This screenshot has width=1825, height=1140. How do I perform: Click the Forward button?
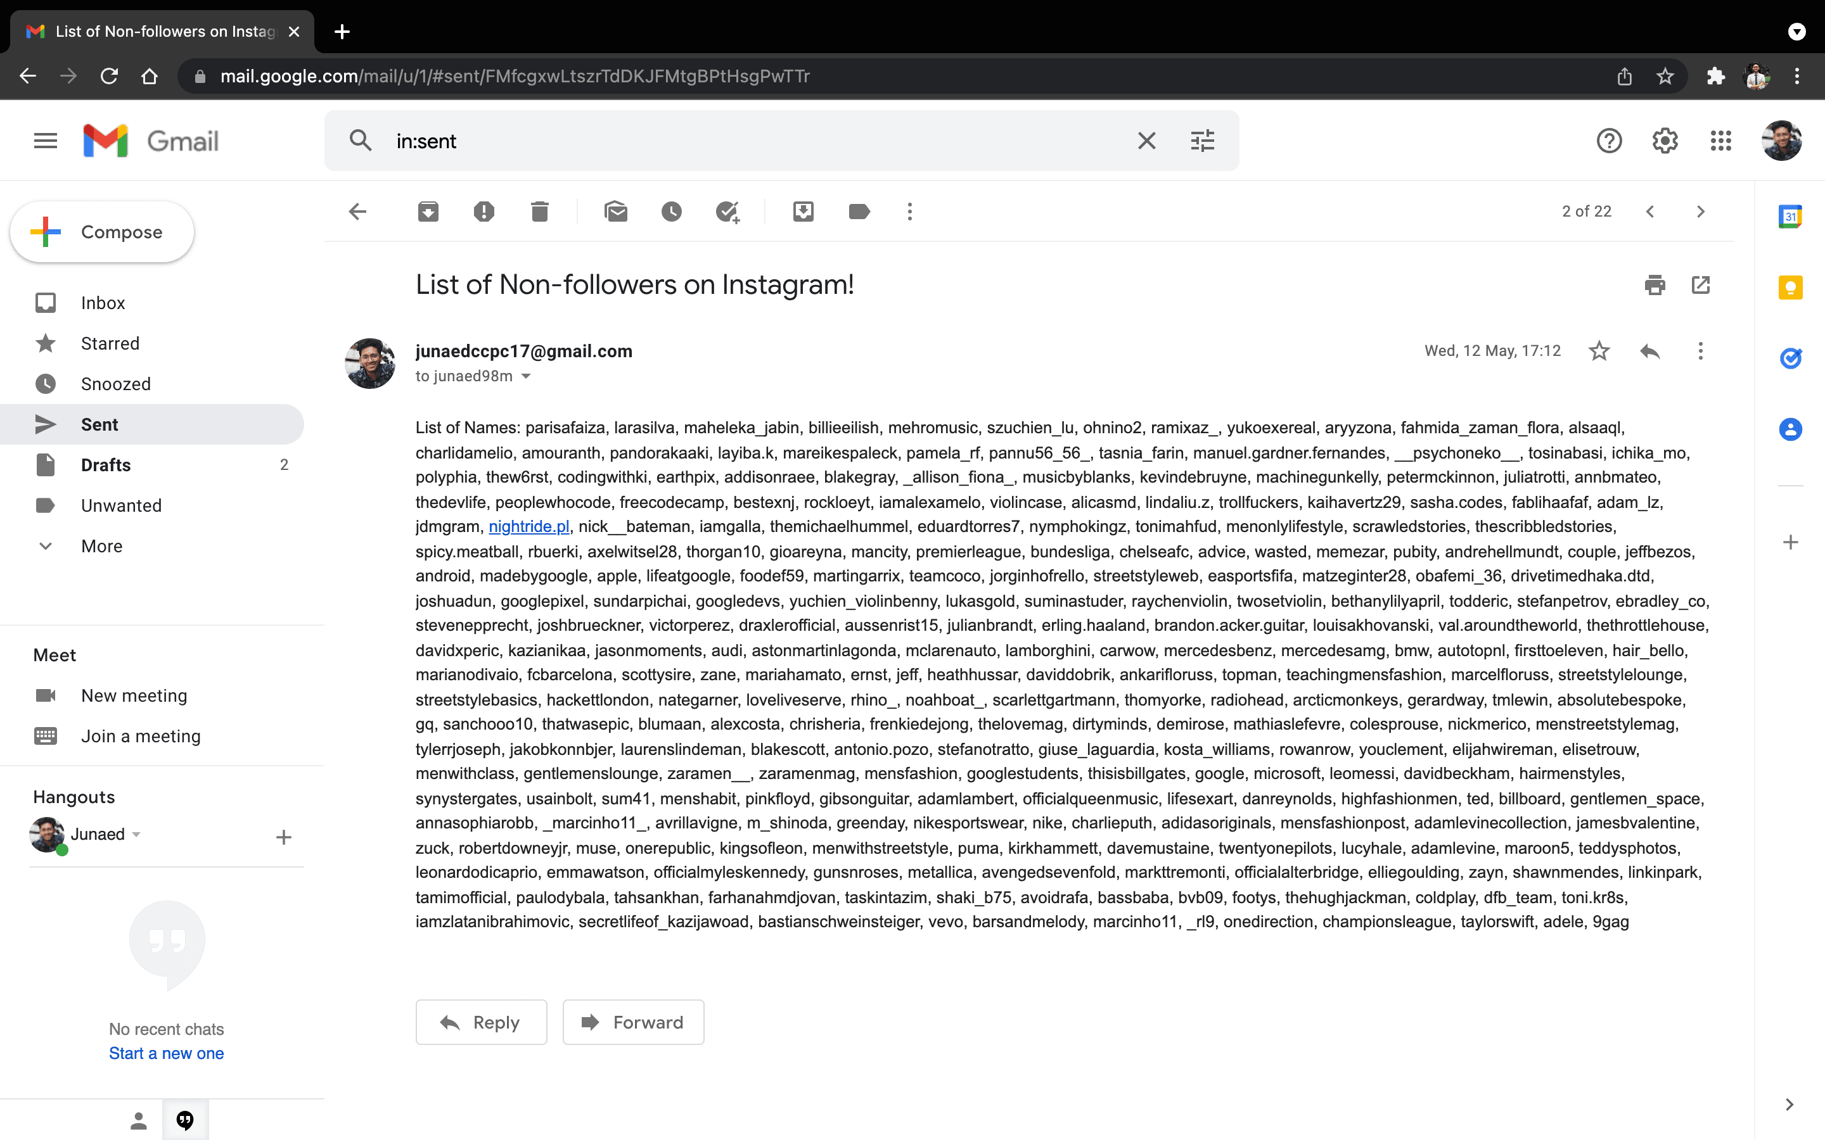coord(634,1022)
